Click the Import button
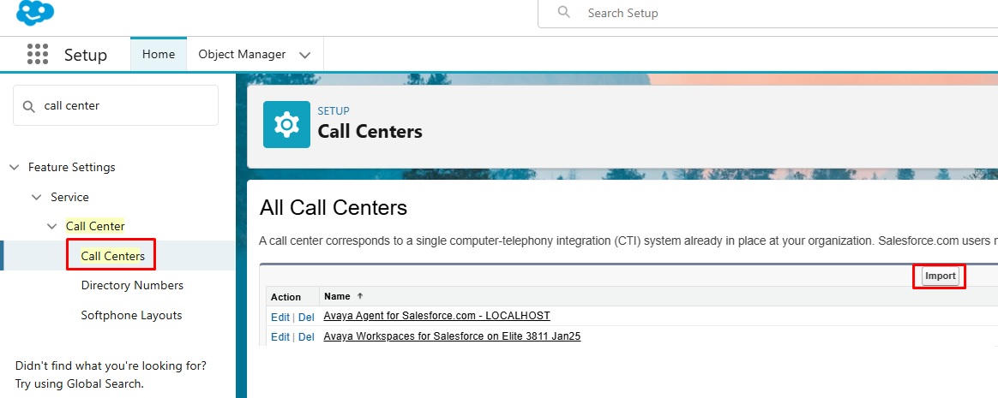This screenshot has height=398, width=998. click(x=940, y=276)
